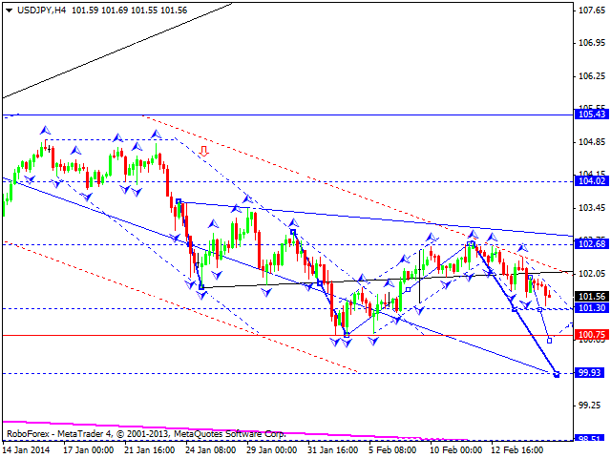Select the 105.43 price level label
This screenshot has width=611, height=458.
(x=593, y=114)
